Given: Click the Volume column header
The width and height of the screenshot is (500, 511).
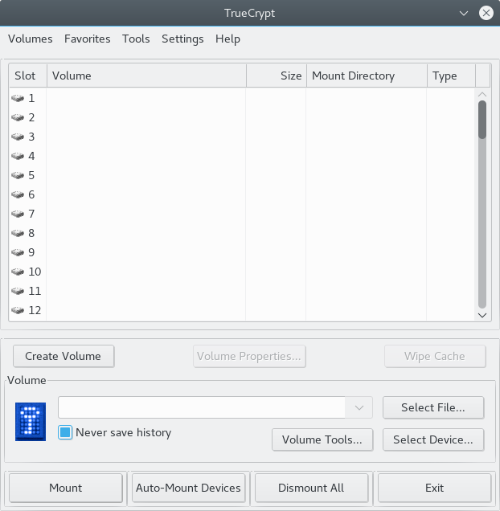Looking at the screenshot, I should (x=147, y=76).
